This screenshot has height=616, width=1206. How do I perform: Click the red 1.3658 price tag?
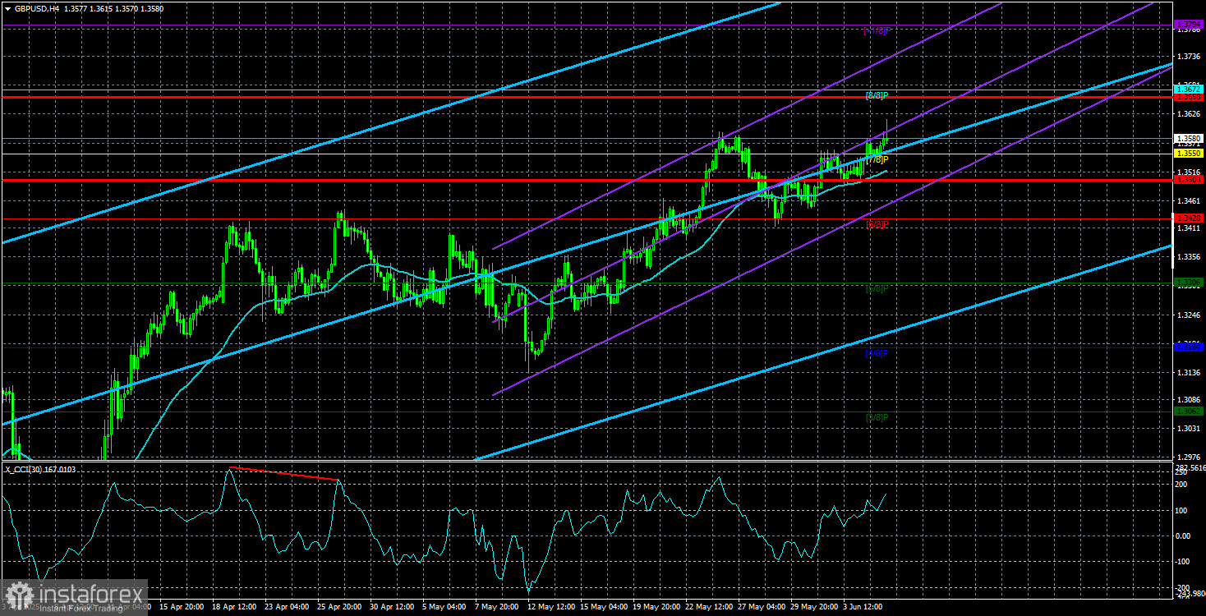(1189, 96)
